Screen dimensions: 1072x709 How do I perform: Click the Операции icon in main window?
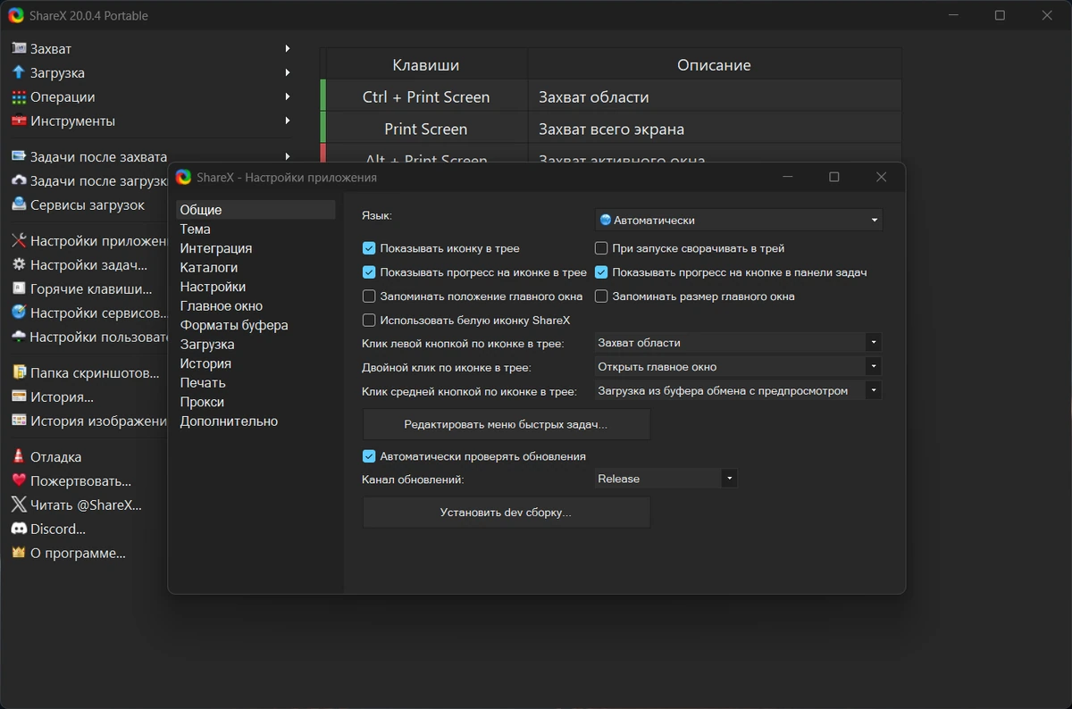click(19, 96)
